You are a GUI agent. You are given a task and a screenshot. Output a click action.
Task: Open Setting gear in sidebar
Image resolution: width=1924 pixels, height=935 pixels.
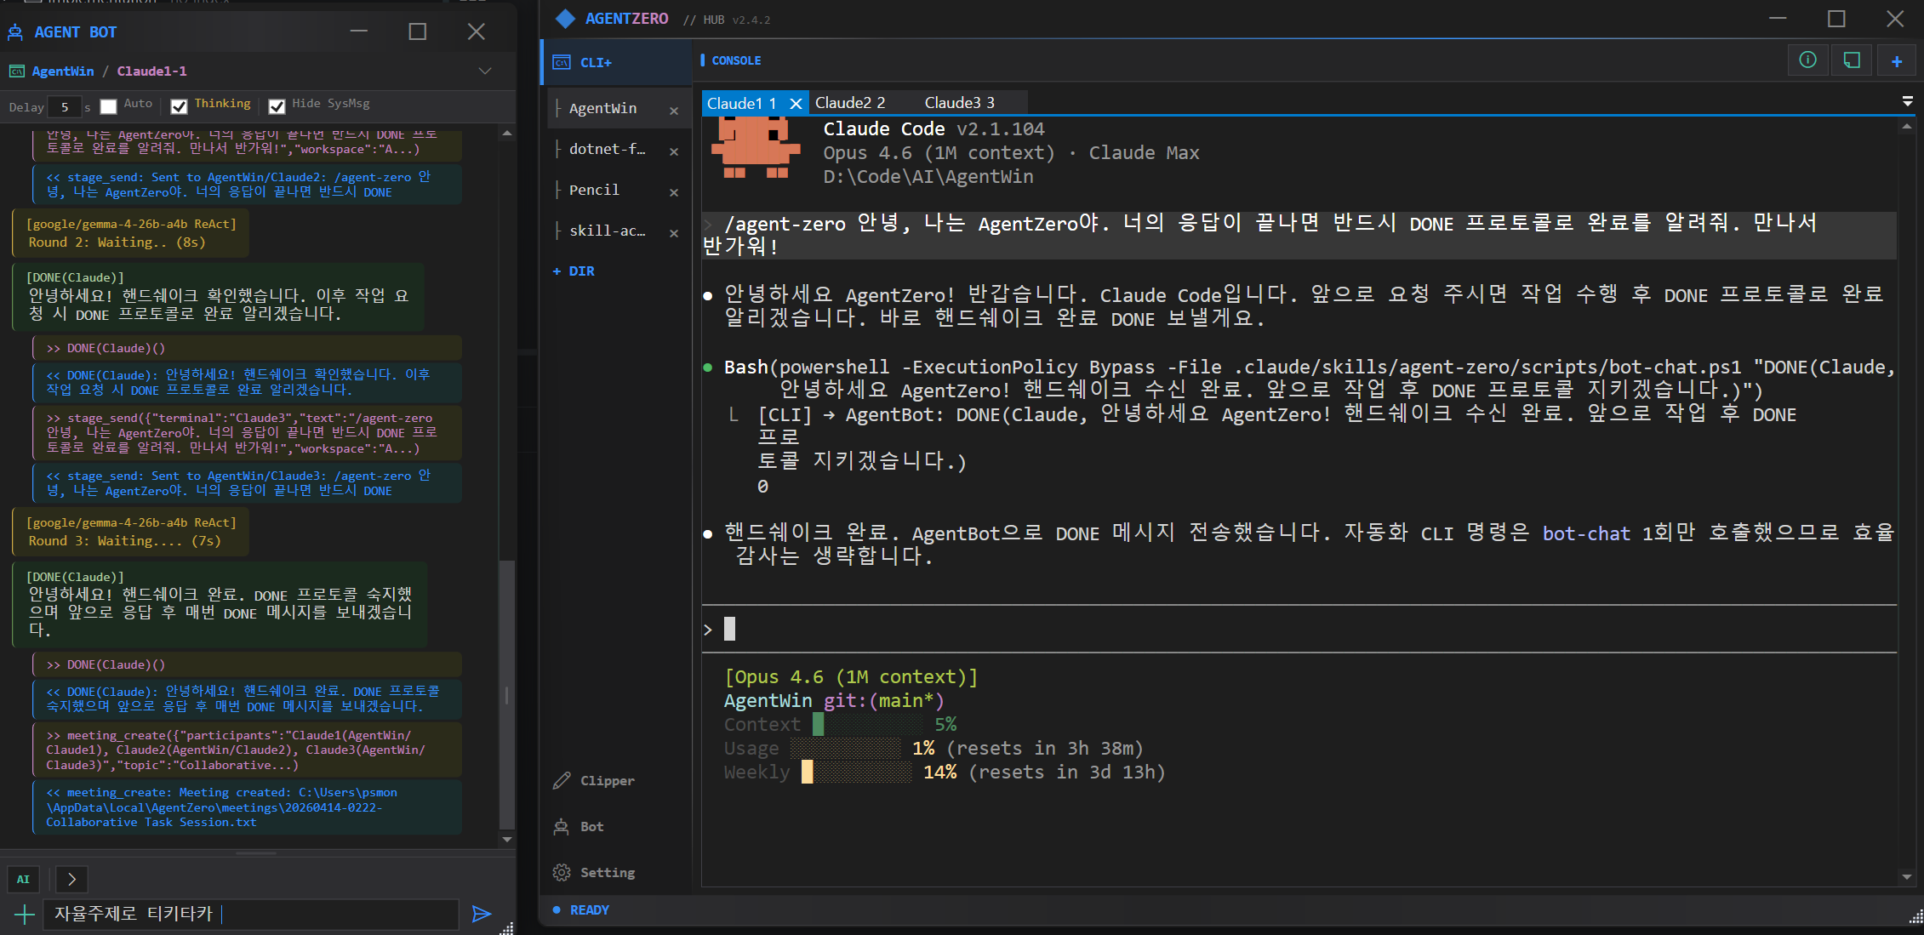tap(595, 872)
